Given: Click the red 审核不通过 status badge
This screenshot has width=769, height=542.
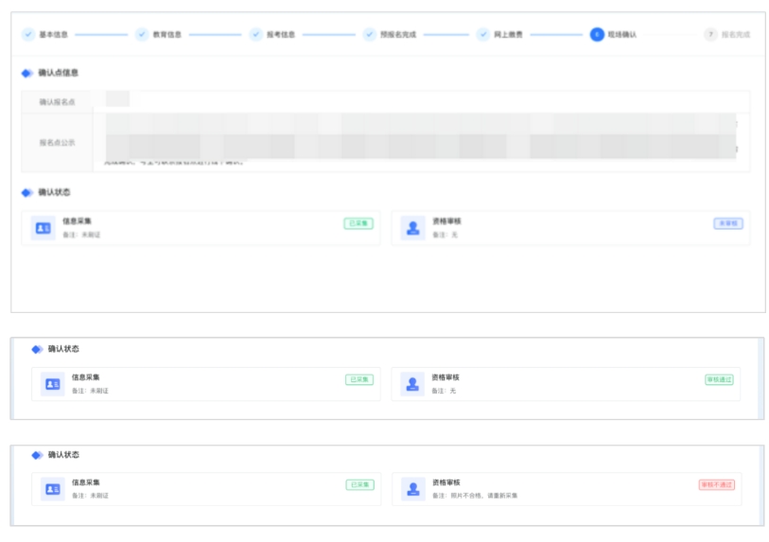Looking at the screenshot, I should tap(717, 484).
